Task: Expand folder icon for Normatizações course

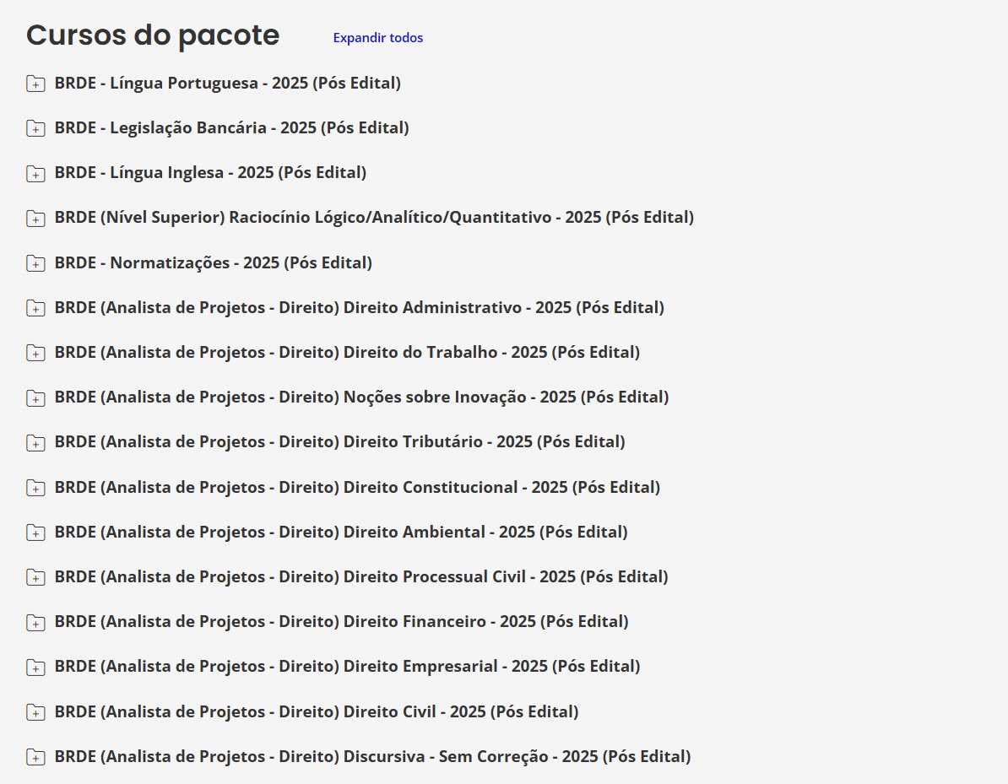Action: (35, 263)
